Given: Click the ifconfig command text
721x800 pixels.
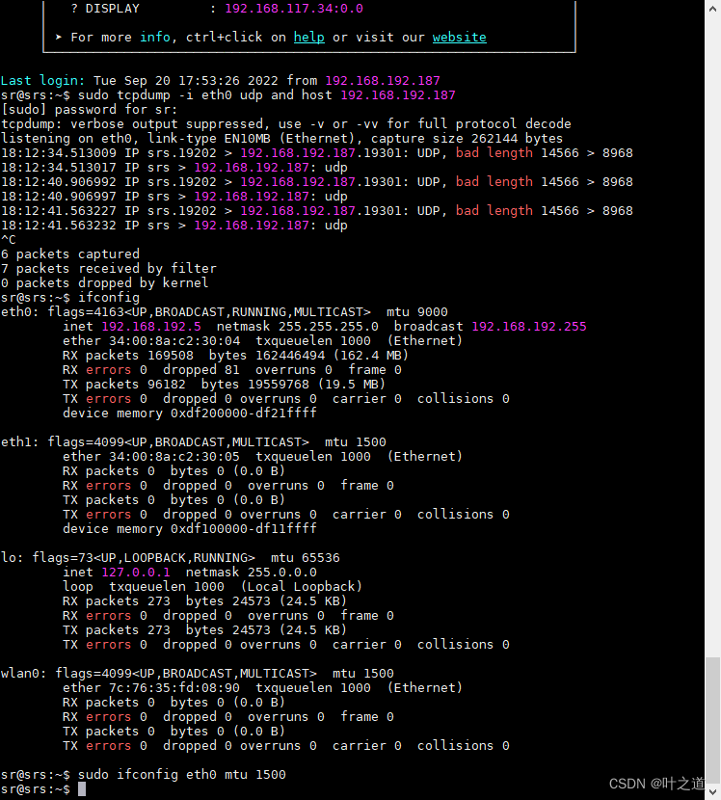Looking at the screenshot, I should click(109, 298).
